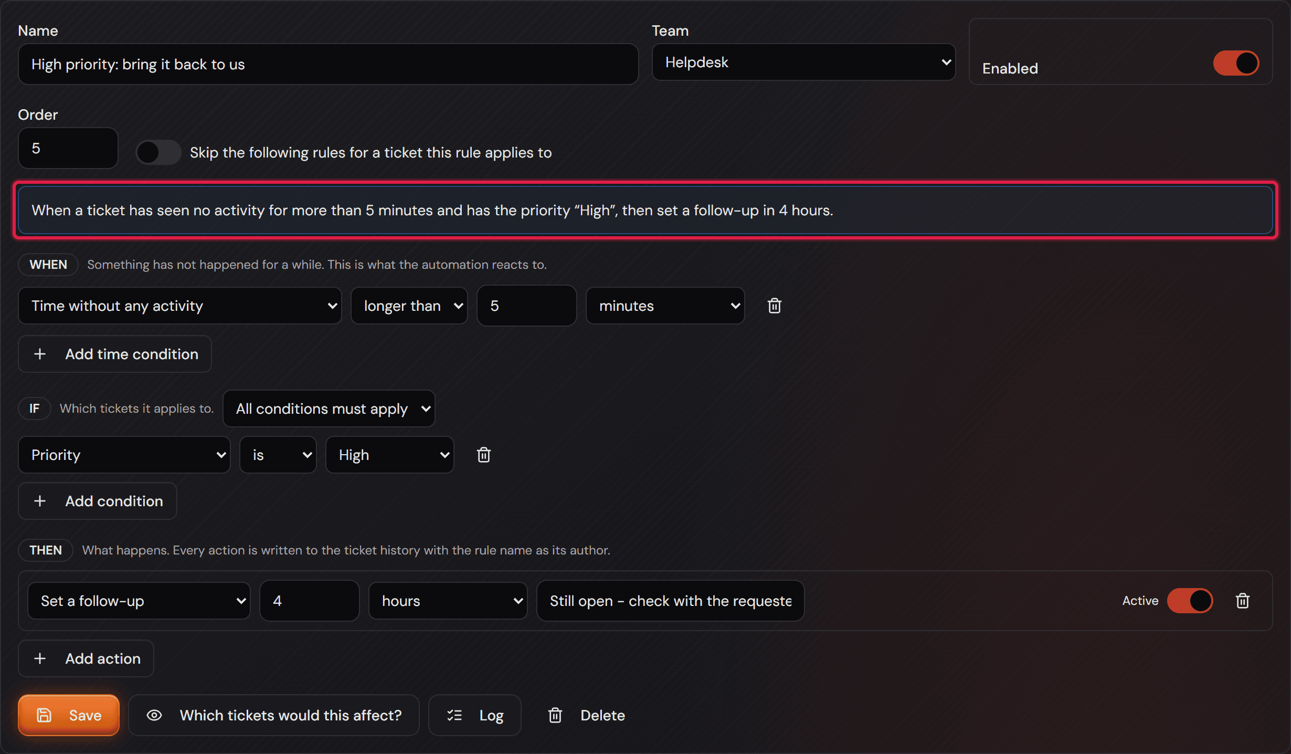Click the eye icon for ticket preview
Screen dimensions: 1291x754
coord(154,715)
